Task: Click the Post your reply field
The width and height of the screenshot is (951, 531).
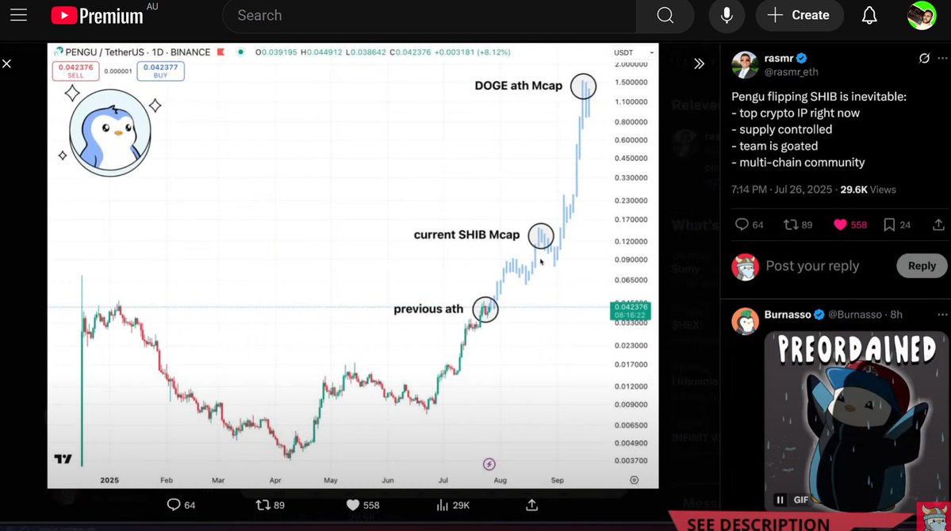Action: [x=812, y=266]
